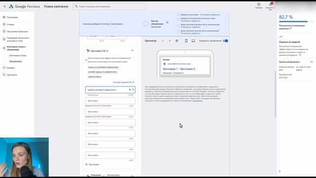Image resolution: width=316 pixels, height=178 pixels.
Task: Click the checkmark icon beside Ставки
Action: 4,24
